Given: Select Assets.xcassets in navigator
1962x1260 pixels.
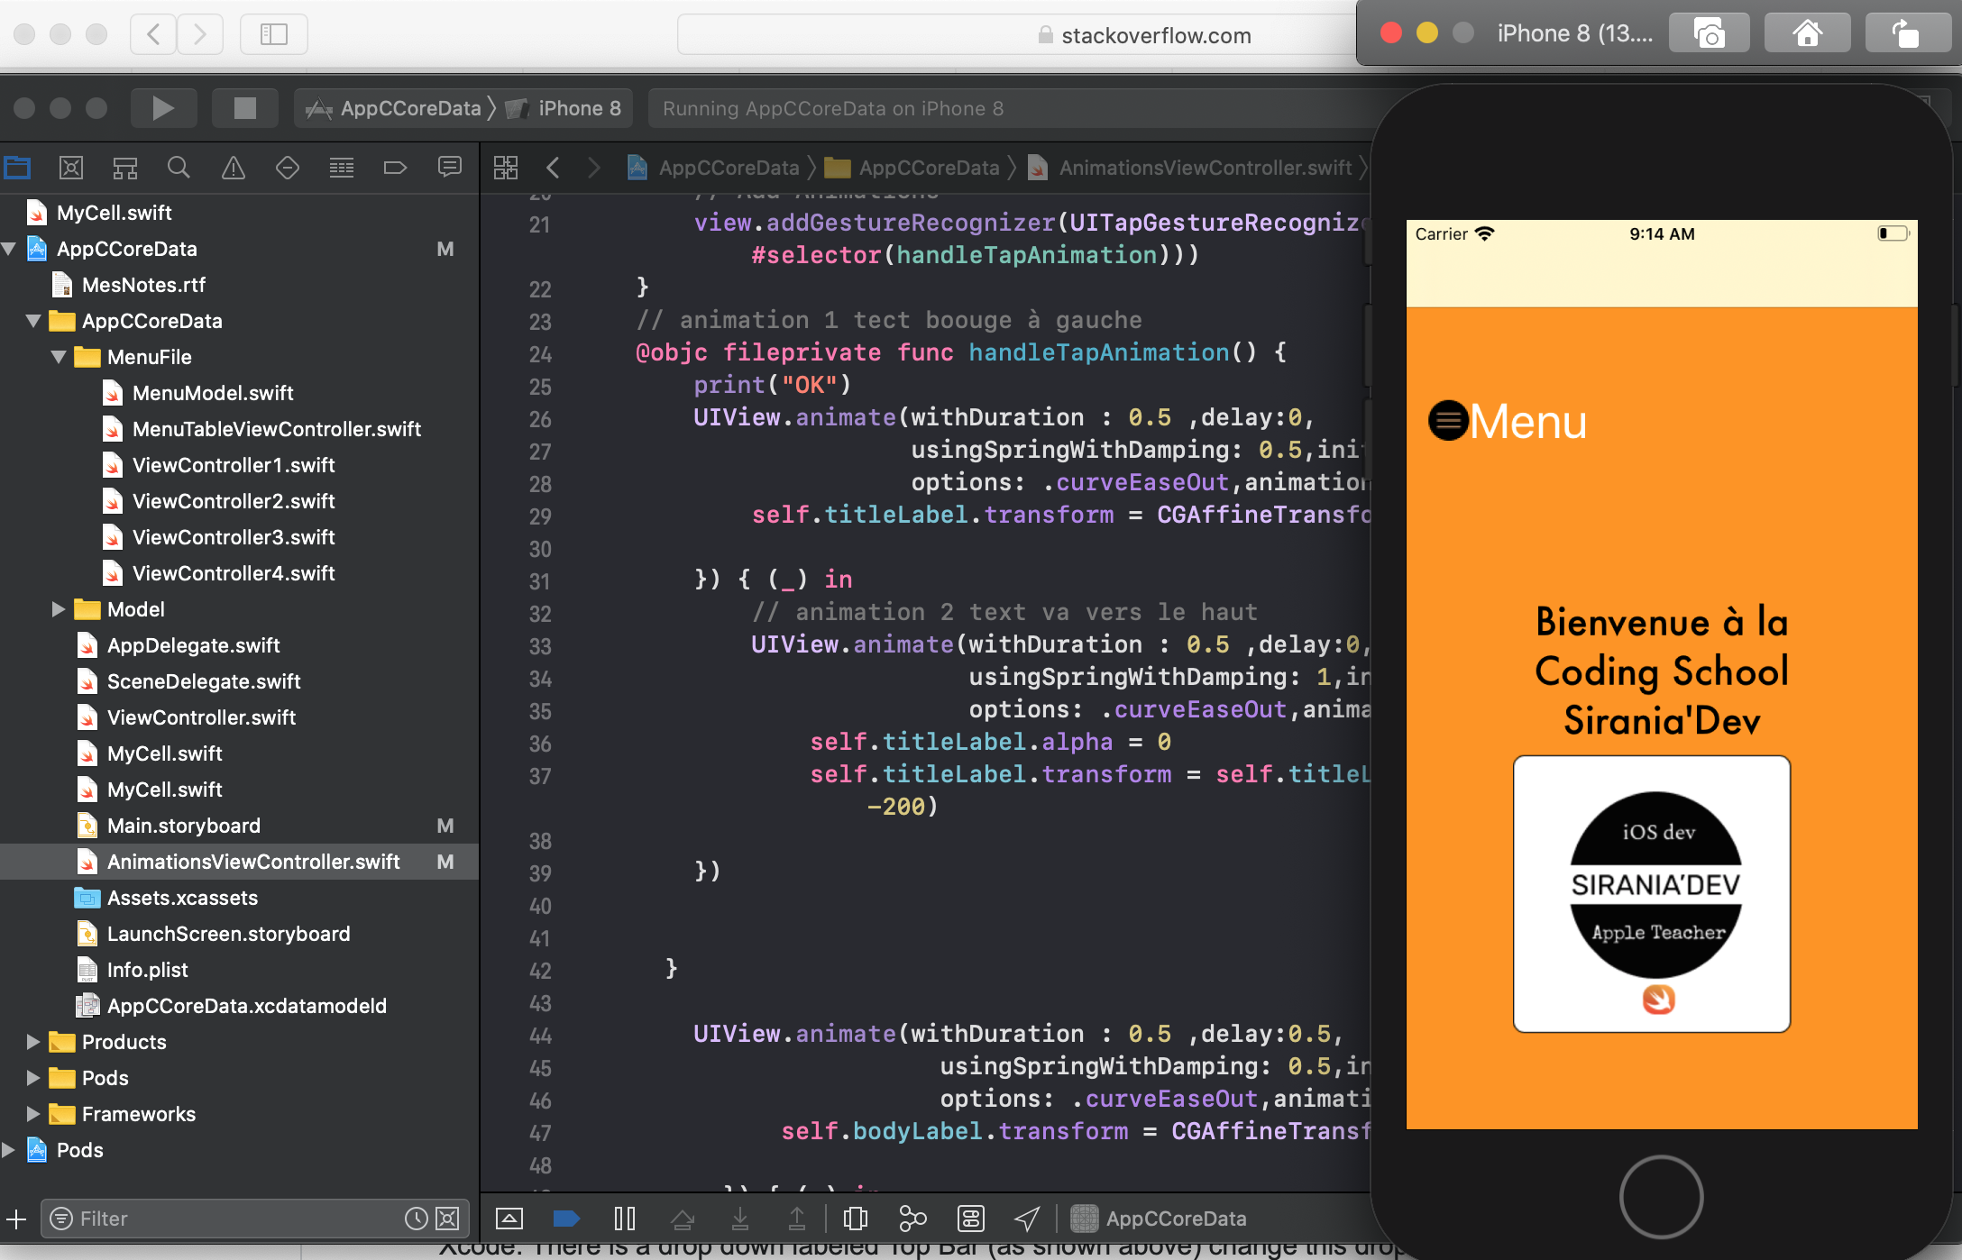Looking at the screenshot, I should pos(182,898).
